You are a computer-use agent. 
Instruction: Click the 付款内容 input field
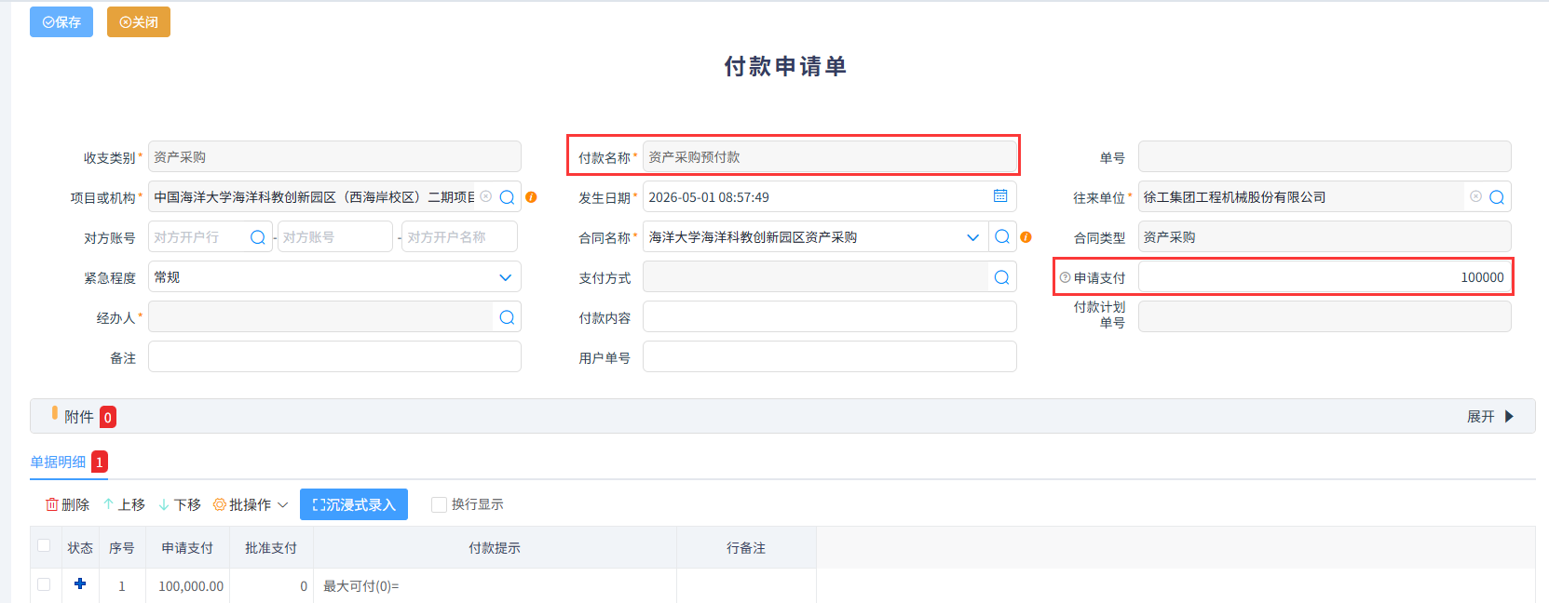pos(830,317)
